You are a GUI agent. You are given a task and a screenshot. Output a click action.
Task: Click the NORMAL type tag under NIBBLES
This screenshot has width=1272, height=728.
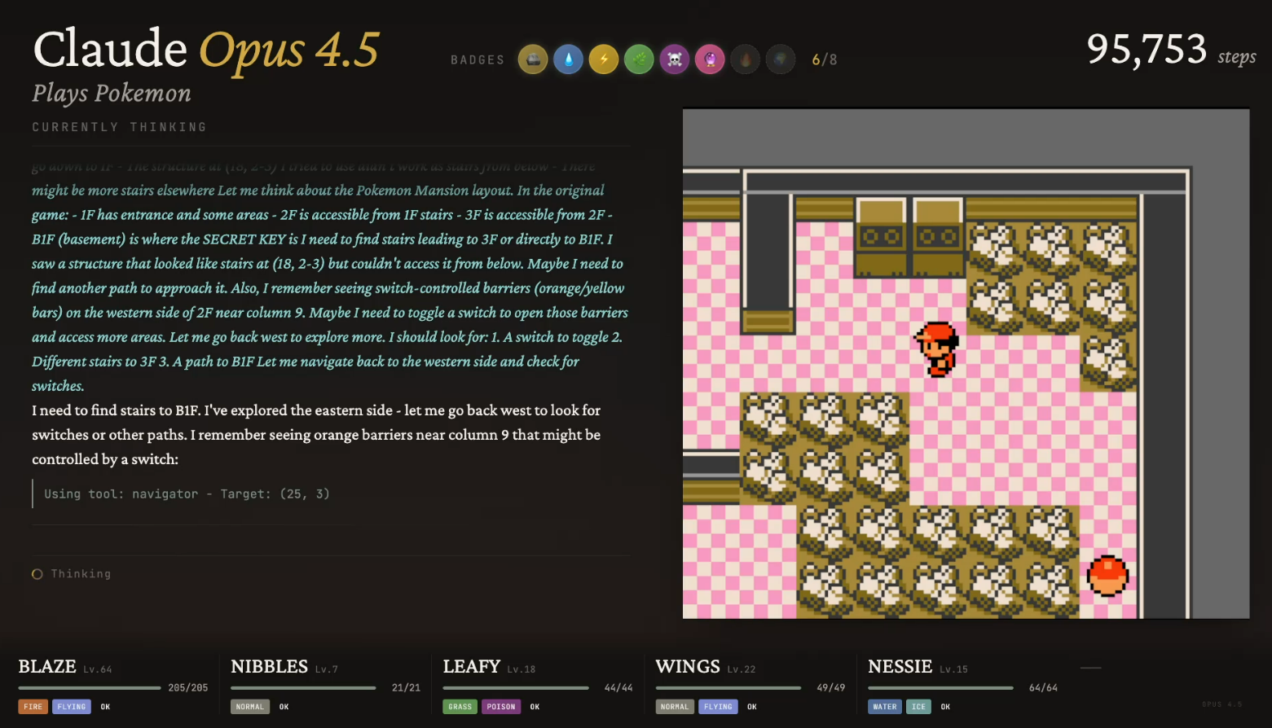tap(250, 707)
